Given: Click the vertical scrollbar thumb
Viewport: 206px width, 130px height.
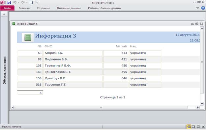Looking at the screenshot, I should [x=202, y=62].
